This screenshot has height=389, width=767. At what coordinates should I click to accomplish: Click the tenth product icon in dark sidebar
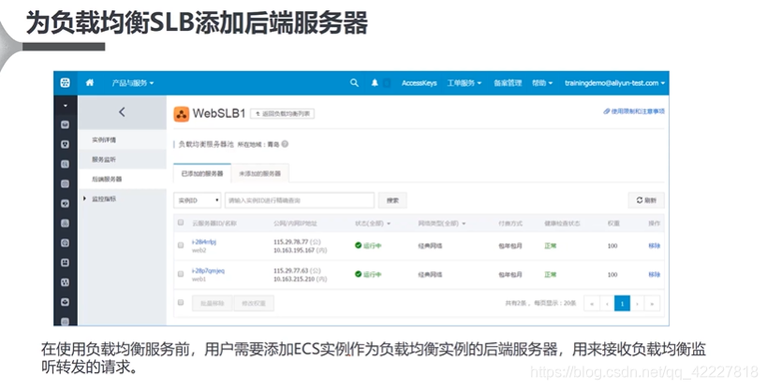coord(65,302)
